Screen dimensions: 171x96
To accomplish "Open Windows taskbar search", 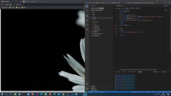I will [x=6, y=94].
